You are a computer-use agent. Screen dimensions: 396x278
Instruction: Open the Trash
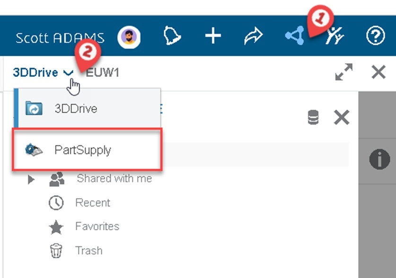[88, 251]
